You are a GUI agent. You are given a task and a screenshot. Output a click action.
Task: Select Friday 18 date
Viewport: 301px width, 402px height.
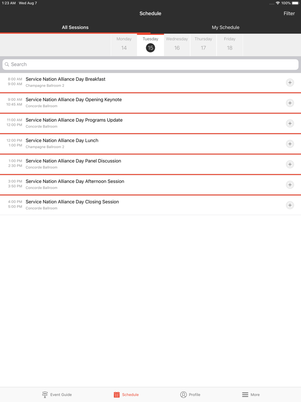(230, 45)
